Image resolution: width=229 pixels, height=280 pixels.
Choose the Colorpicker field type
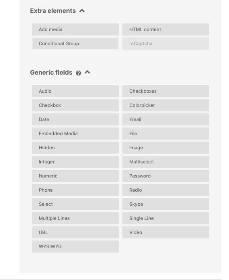point(166,105)
